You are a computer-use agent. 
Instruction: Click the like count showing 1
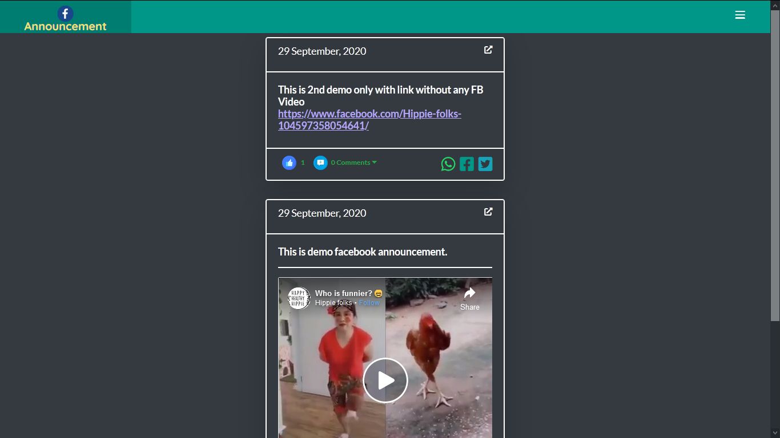(303, 163)
